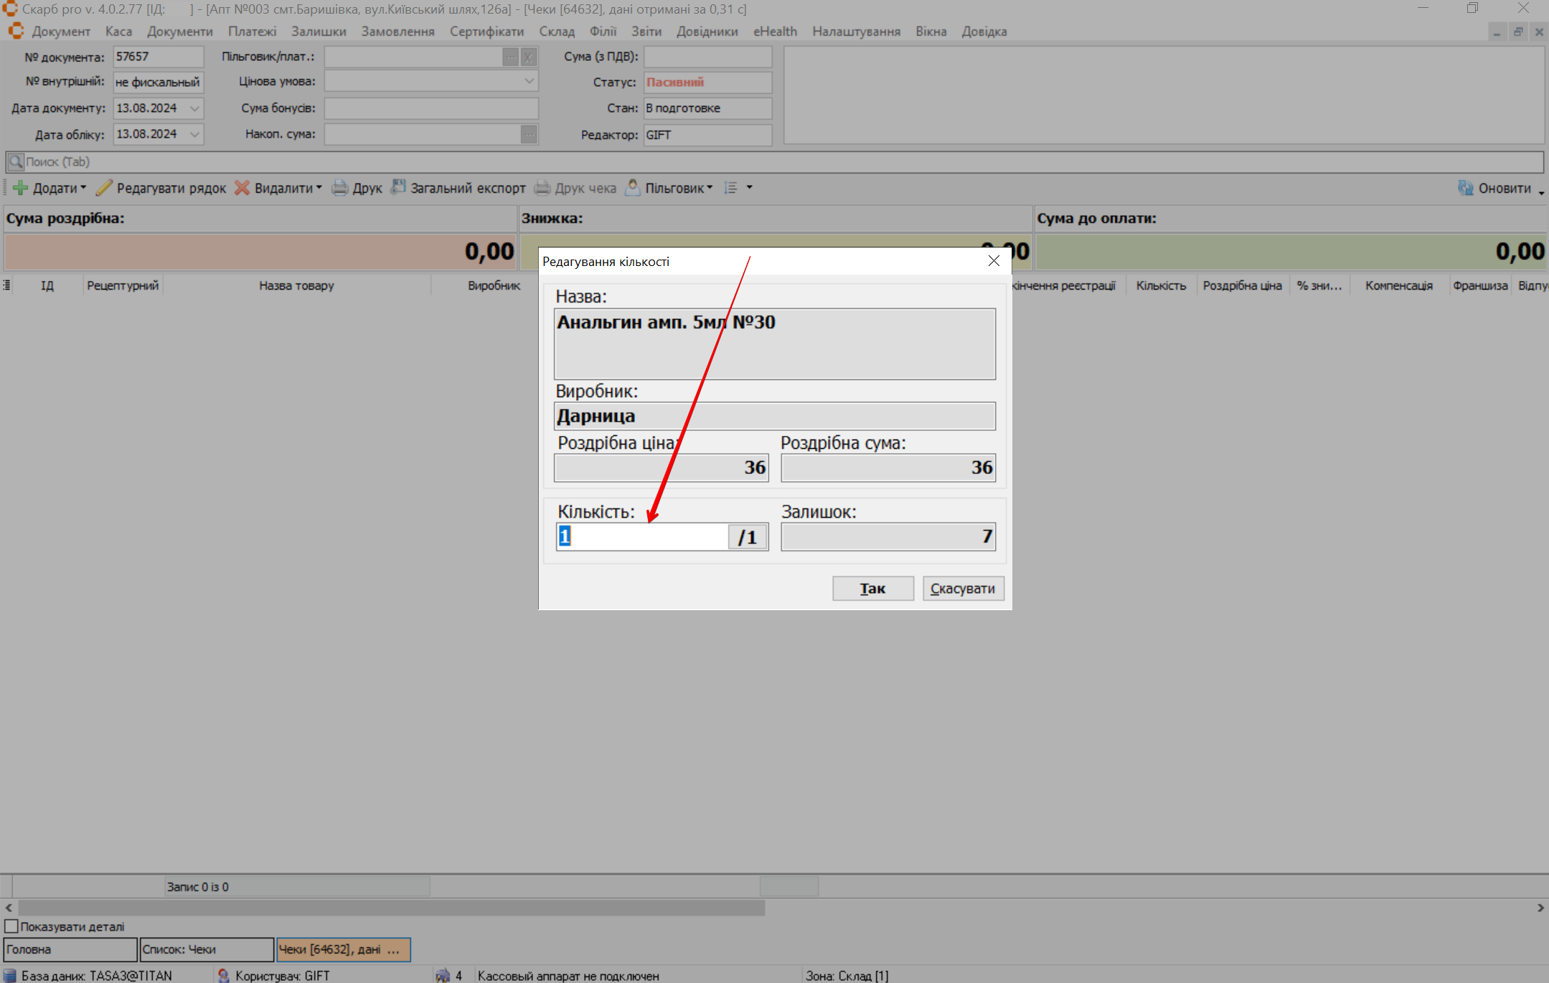This screenshot has height=983, width=1549.
Task: Click the red X Видалити icon
Action: click(243, 188)
